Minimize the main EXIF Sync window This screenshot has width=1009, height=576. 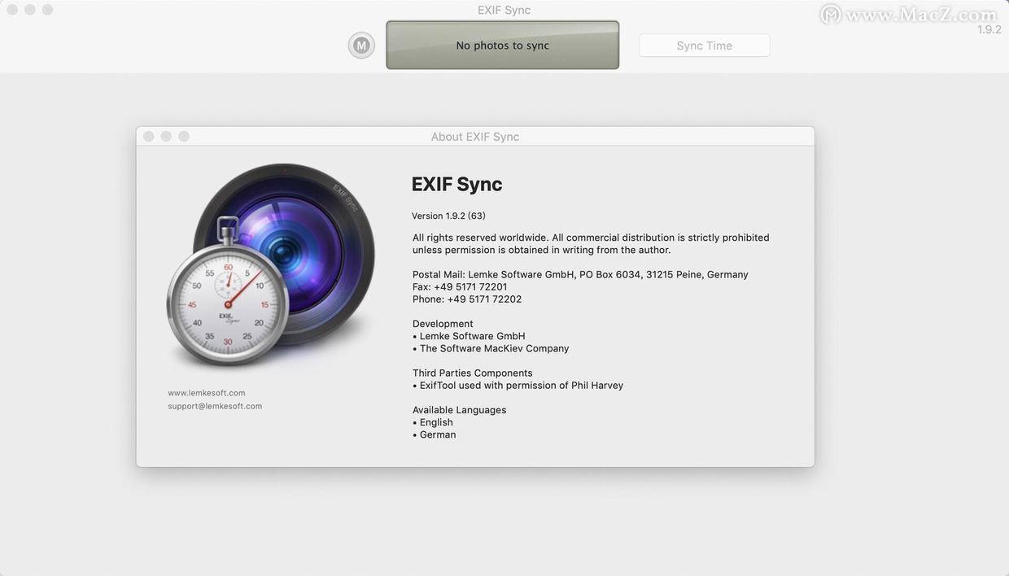point(30,10)
